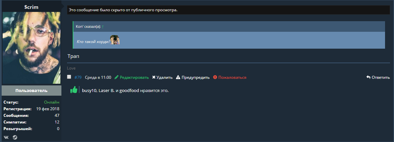The width and height of the screenshot is (394, 142).
Task: Open the VK profile icon
Action: (x=6, y=137)
